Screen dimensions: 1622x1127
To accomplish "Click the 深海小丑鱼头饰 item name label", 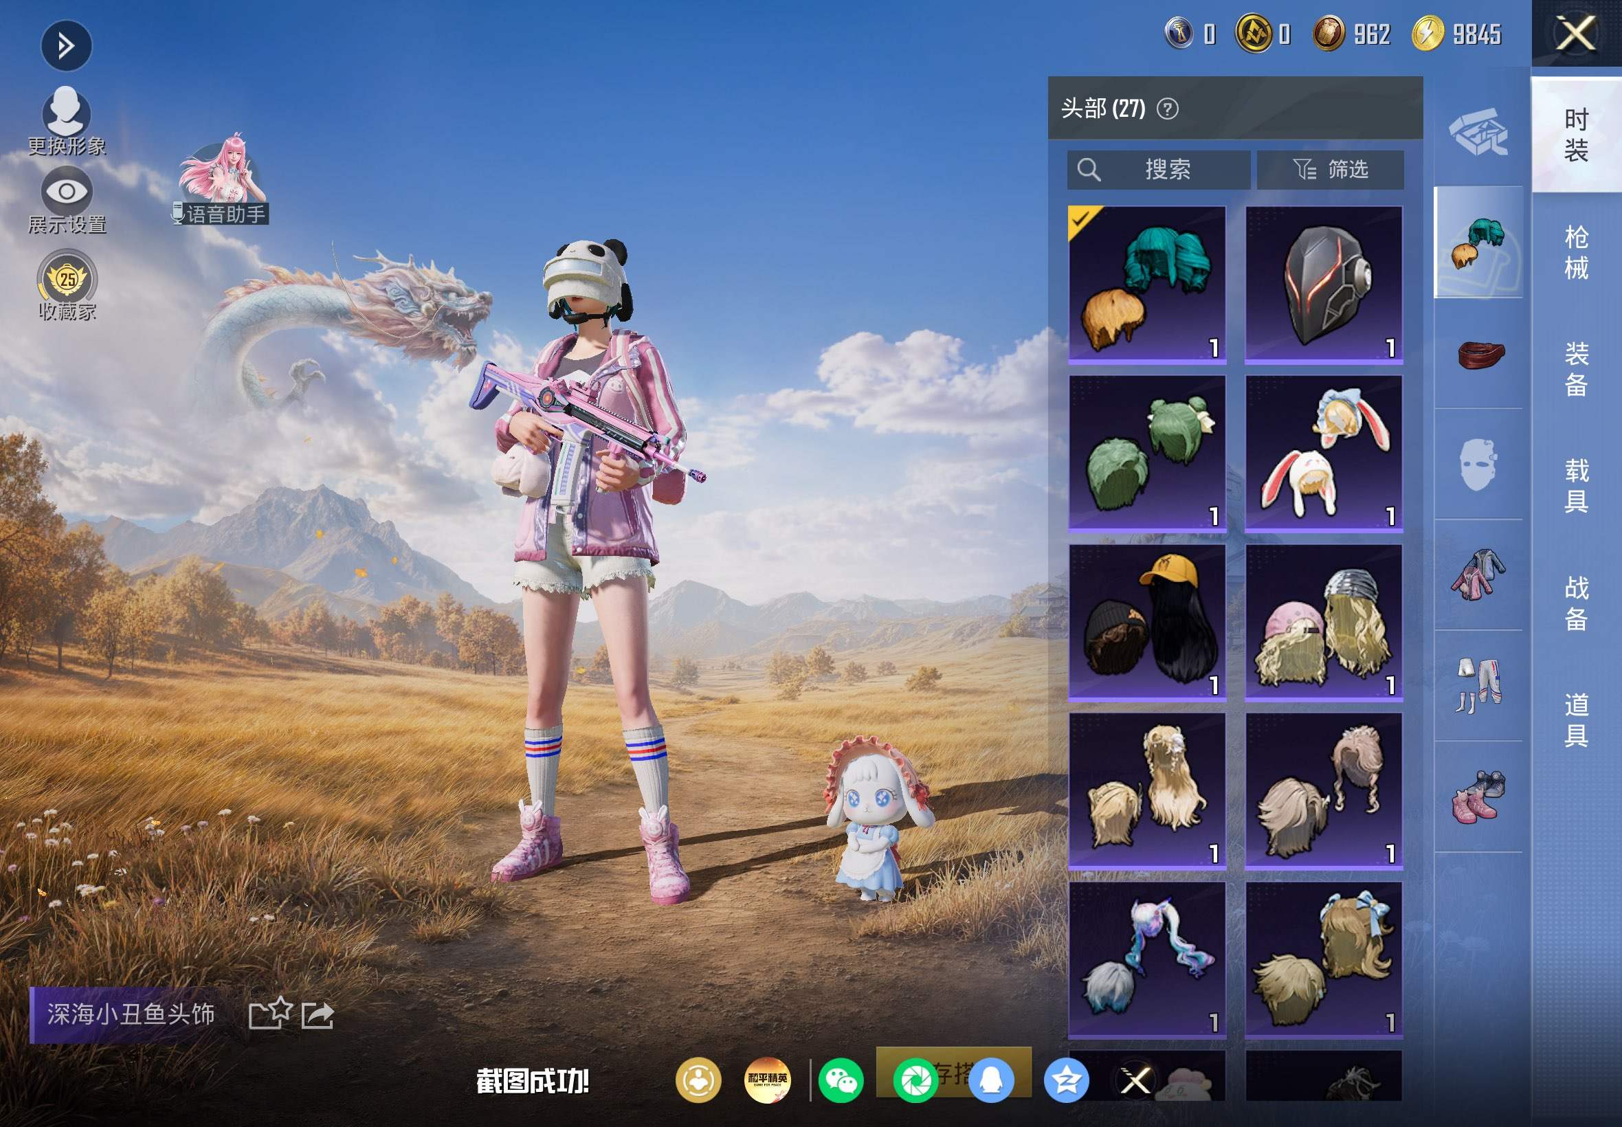I will point(131,1015).
